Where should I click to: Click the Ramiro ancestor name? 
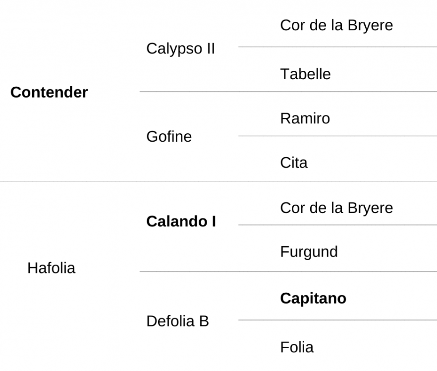[x=305, y=118]
